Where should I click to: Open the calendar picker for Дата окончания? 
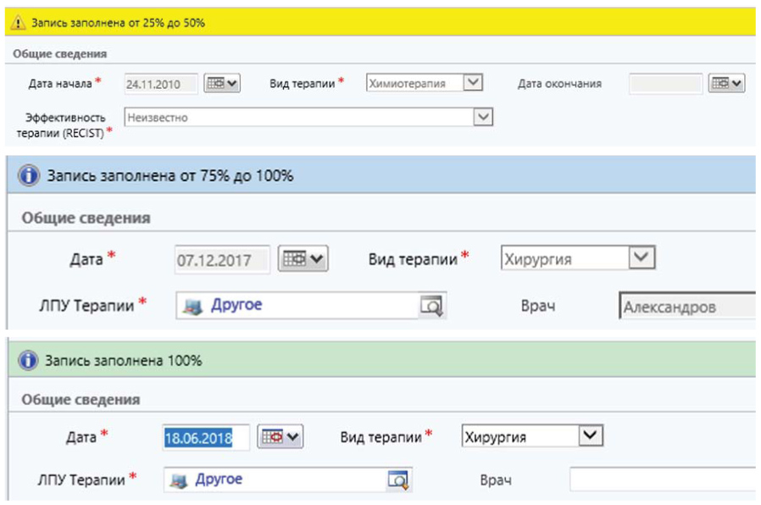coord(726,83)
